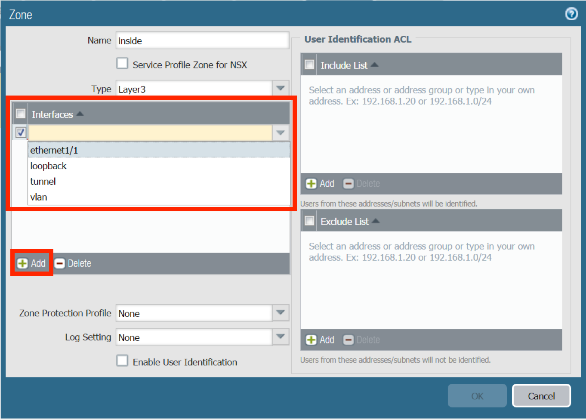Open the Log Setting dropdown arrow
The height and width of the screenshot is (420, 586).
[x=281, y=337]
